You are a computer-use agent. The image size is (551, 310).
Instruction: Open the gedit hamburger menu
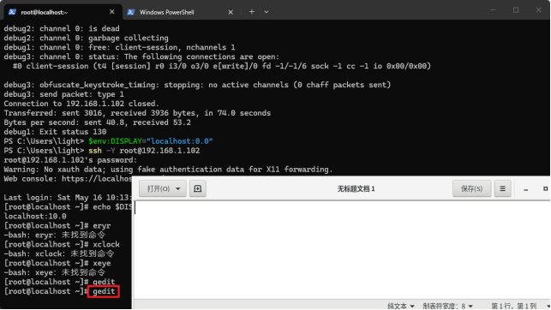pyautogui.click(x=502, y=189)
